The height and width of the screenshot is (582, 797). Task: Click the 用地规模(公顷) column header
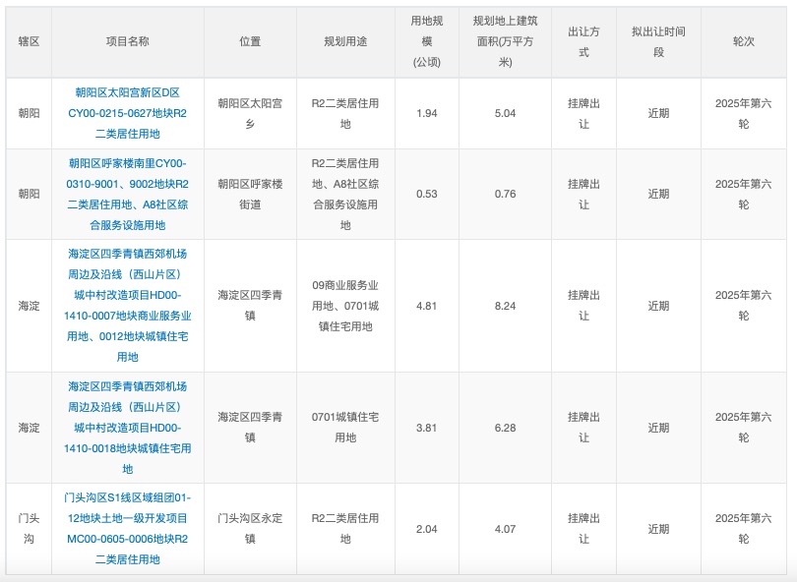coord(427,41)
